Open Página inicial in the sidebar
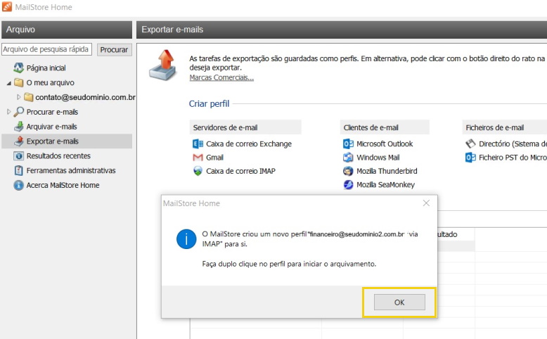Screen dimensions: 547x339 click(x=46, y=68)
